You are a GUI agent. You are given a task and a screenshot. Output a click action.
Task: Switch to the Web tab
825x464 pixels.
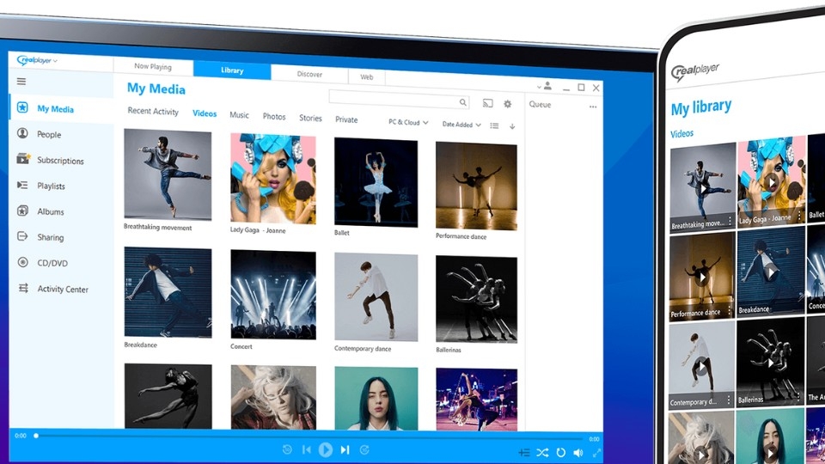pyautogui.click(x=367, y=76)
